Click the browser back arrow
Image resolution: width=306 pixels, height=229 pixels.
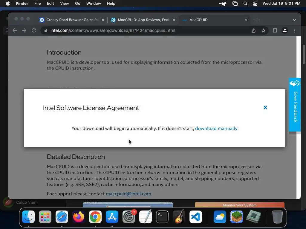pos(15,31)
